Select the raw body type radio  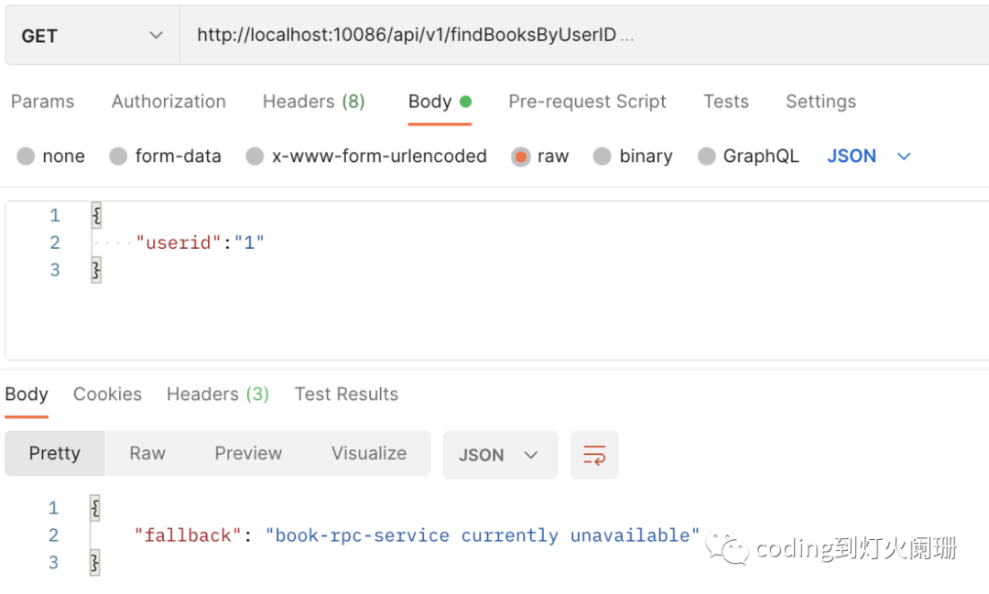[x=521, y=157]
